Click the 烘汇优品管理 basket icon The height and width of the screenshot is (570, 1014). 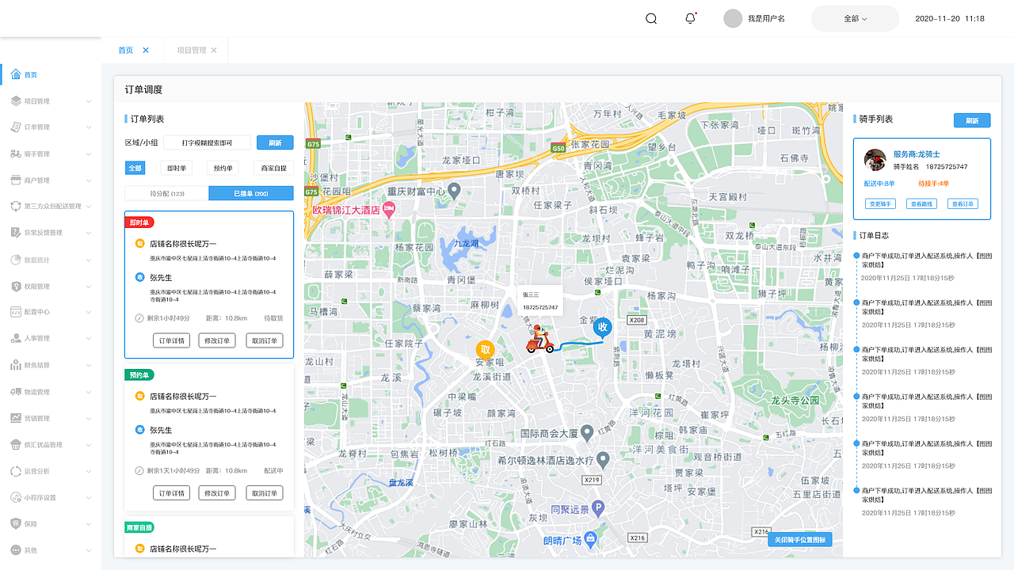(x=16, y=444)
